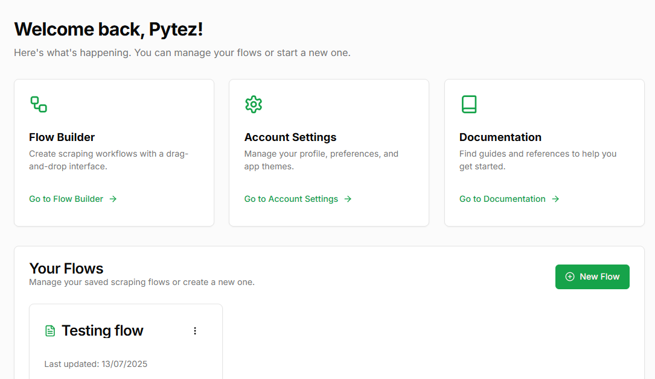The image size is (655, 379).
Task: Click Last updated: 13/07/2025 text
Action: point(95,364)
